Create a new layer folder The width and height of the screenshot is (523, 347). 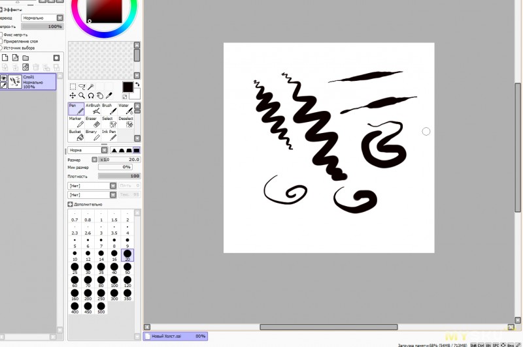click(25, 57)
